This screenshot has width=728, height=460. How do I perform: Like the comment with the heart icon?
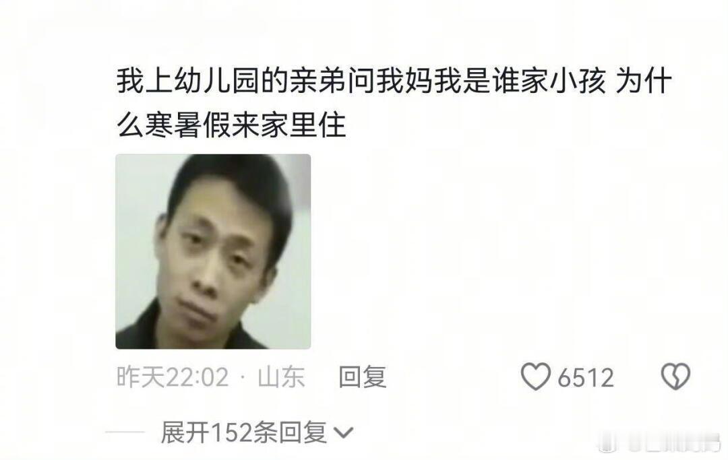pyautogui.click(x=536, y=376)
